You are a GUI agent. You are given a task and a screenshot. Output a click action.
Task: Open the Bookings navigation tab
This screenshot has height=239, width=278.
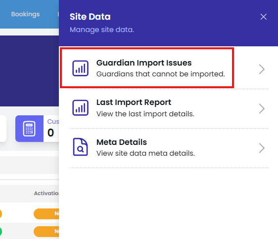click(x=25, y=14)
